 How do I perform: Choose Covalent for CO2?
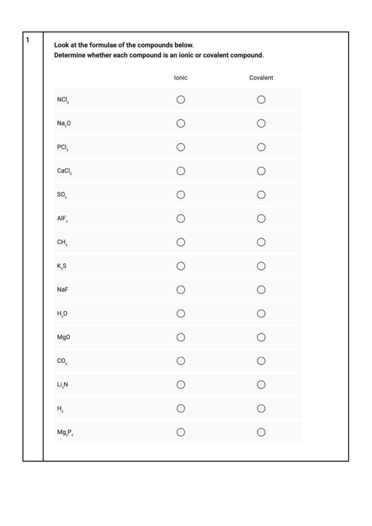(x=261, y=361)
